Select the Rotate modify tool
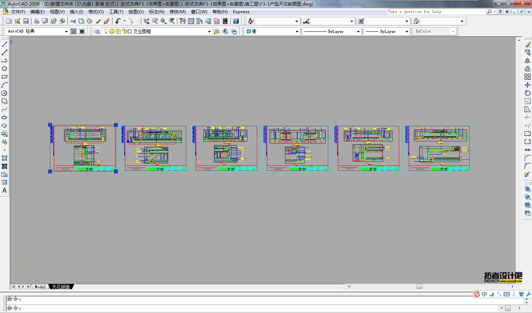Viewport: 532px width, 313px height. (528, 93)
